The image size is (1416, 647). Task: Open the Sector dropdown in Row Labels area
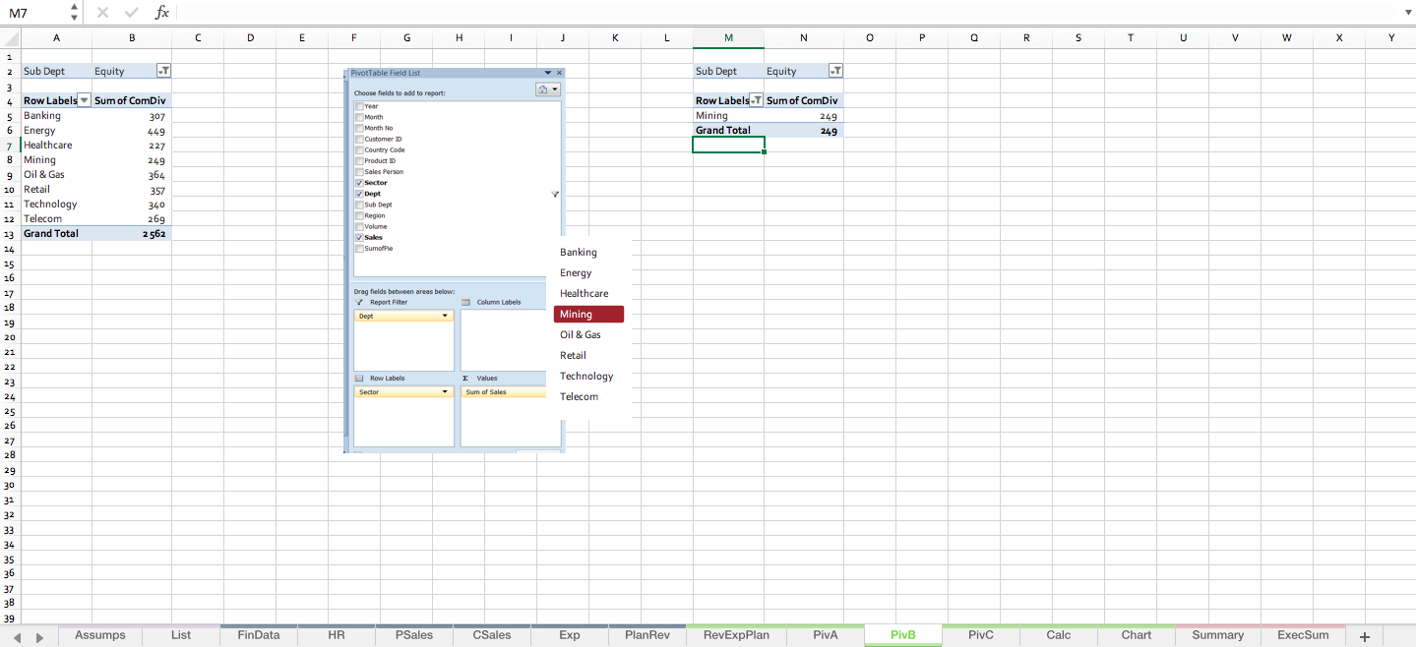pos(445,391)
